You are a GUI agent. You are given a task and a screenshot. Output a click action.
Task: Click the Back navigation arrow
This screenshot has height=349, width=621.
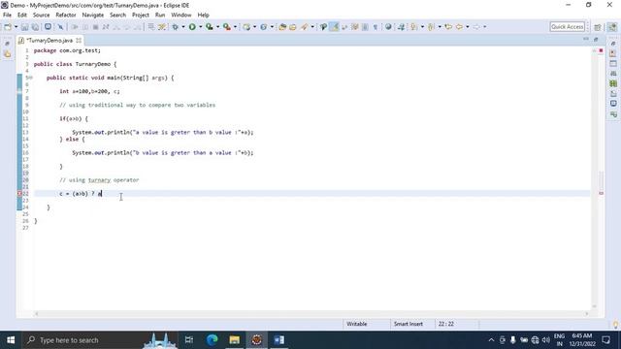[459, 27]
